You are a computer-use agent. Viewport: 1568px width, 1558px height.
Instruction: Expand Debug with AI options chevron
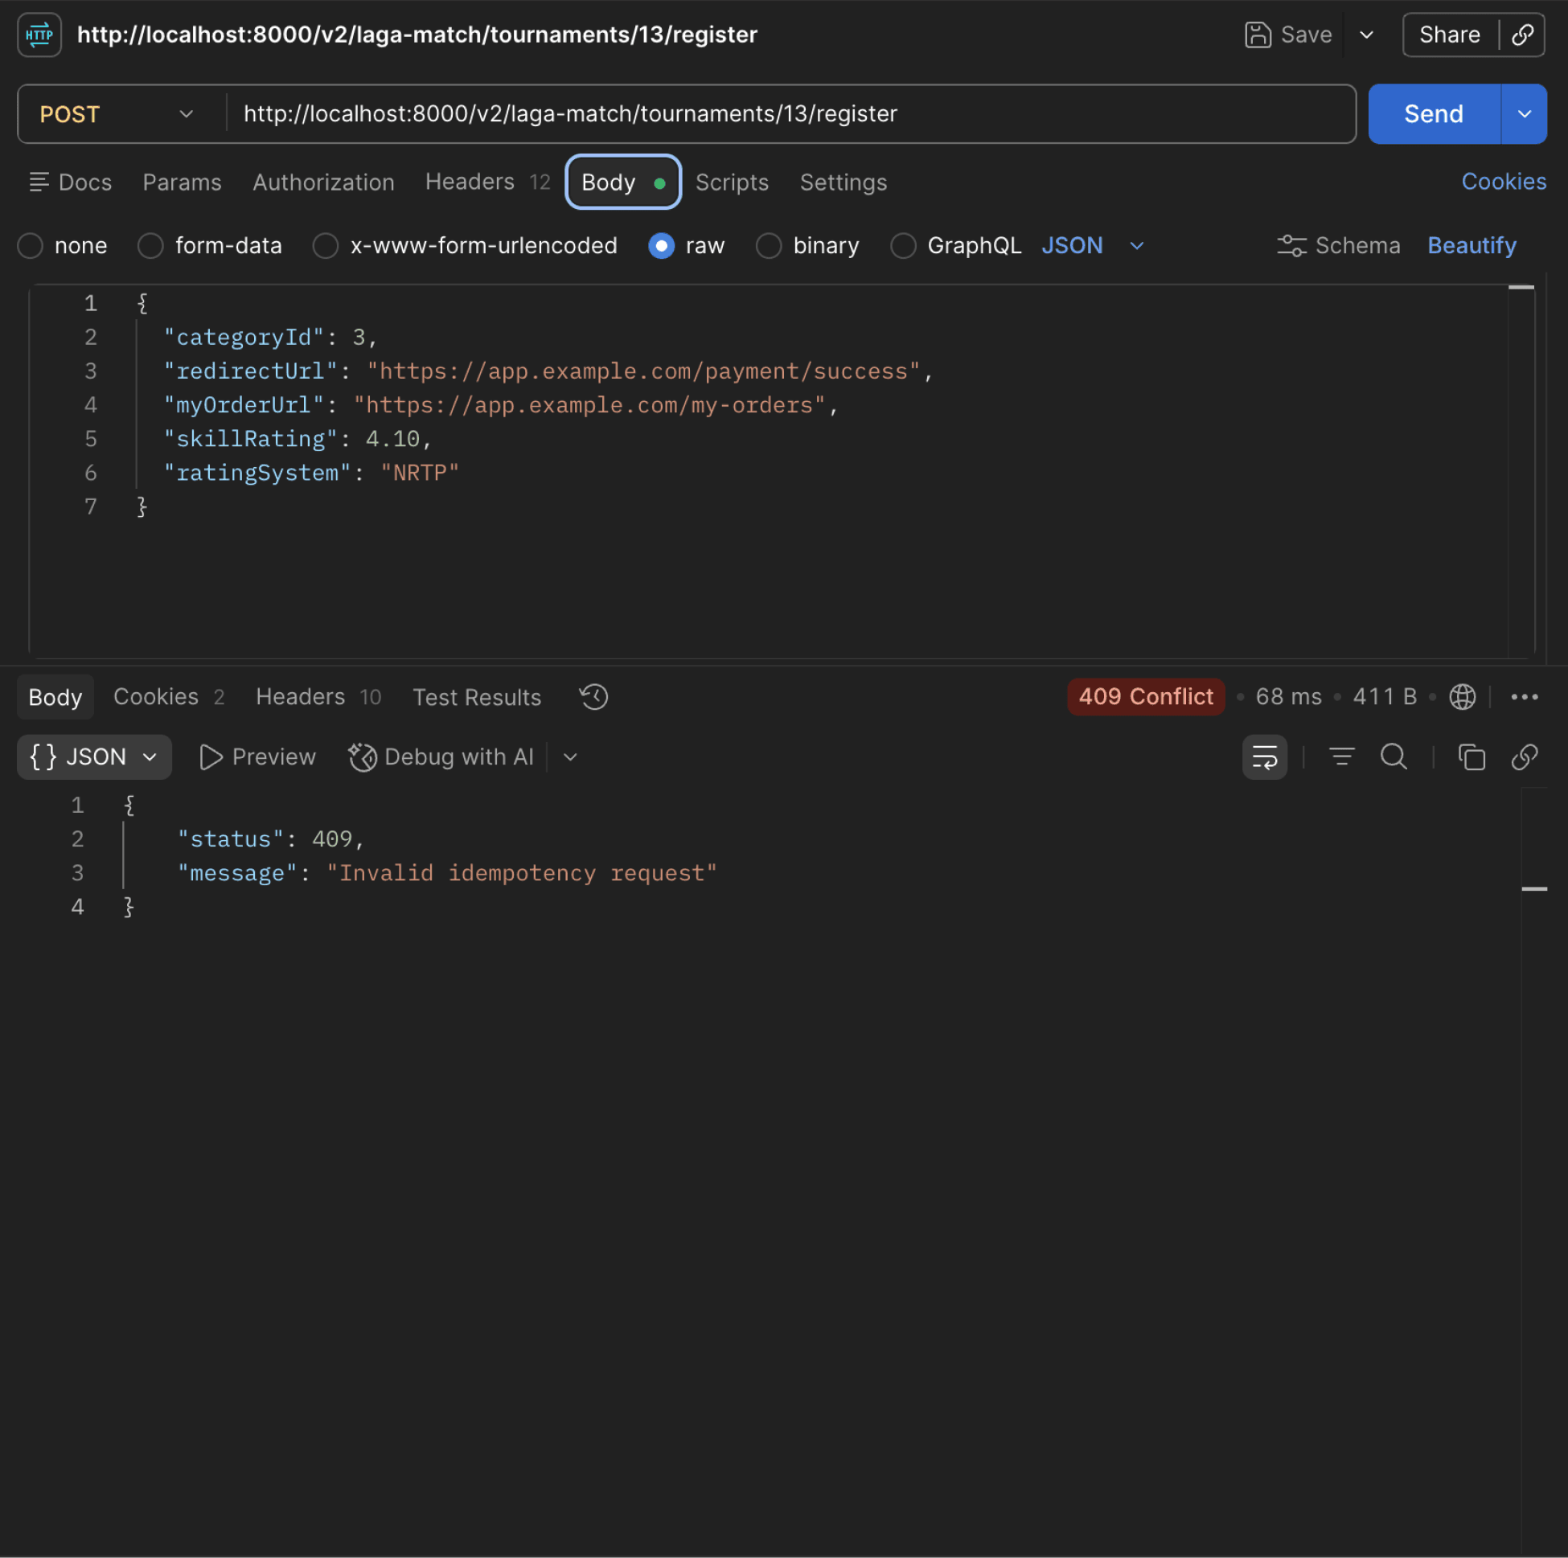click(x=570, y=756)
